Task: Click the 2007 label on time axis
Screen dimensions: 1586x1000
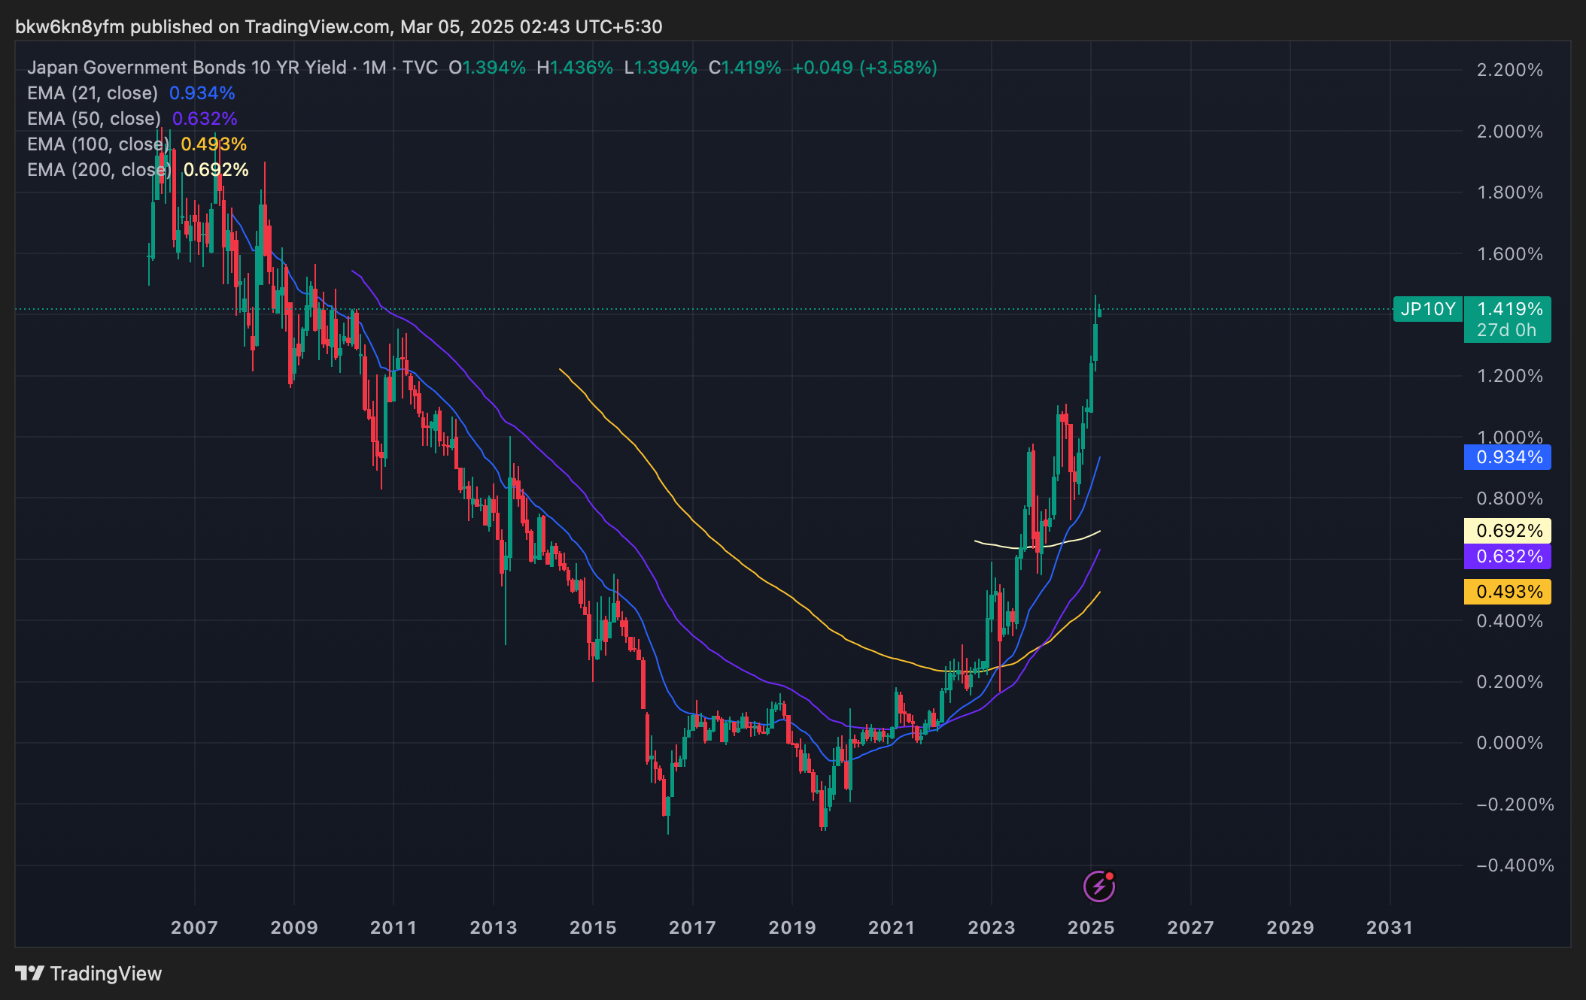Action: tap(194, 928)
